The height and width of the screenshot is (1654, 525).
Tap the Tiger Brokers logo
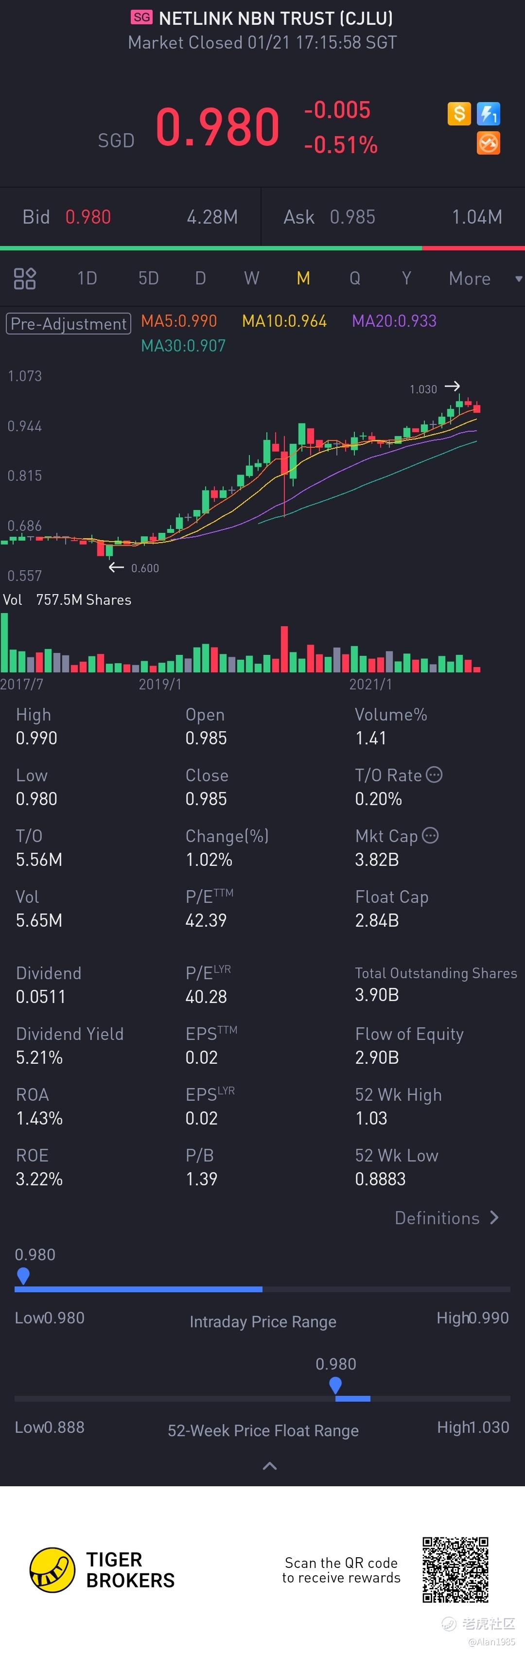pyautogui.click(x=52, y=1570)
